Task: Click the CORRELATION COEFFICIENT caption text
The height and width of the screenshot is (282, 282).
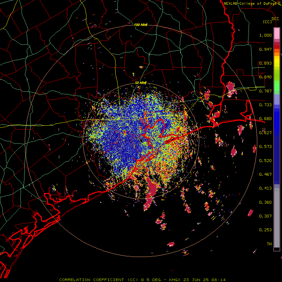Action: 91,280
